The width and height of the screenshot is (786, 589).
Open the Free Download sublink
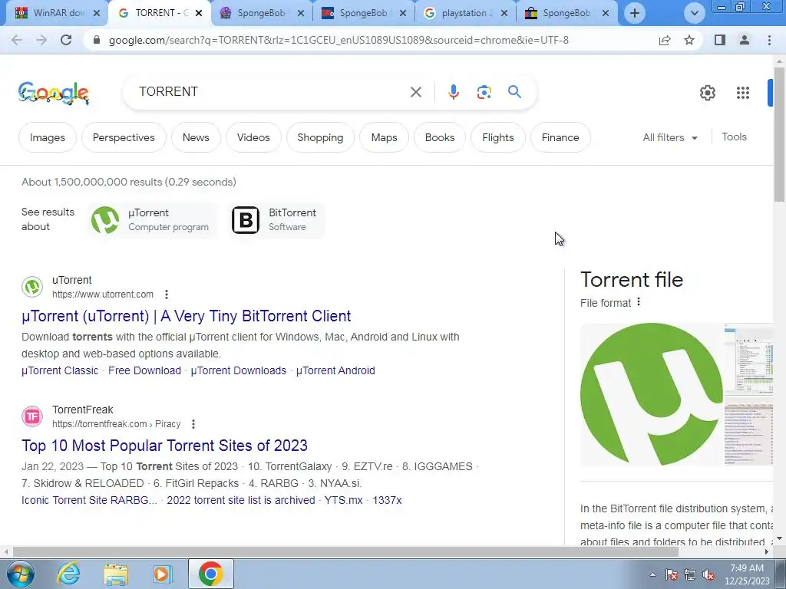point(144,370)
